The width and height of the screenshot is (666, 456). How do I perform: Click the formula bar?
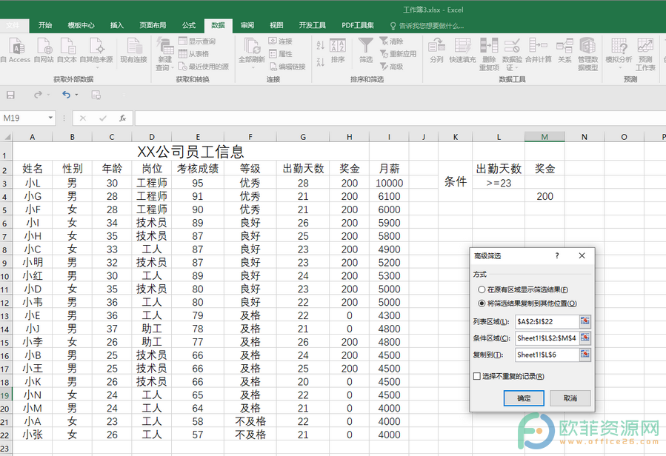pyautogui.click(x=400, y=118)
